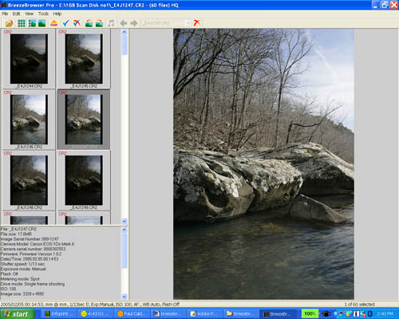Open the Breezebr... folder taskbar button
399x319 pixels.
coord(241,314)
